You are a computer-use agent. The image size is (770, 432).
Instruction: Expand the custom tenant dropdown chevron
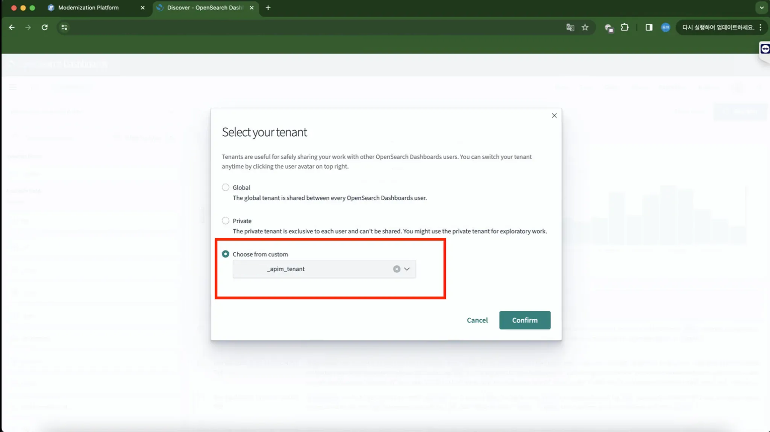(x=407, y=269)
